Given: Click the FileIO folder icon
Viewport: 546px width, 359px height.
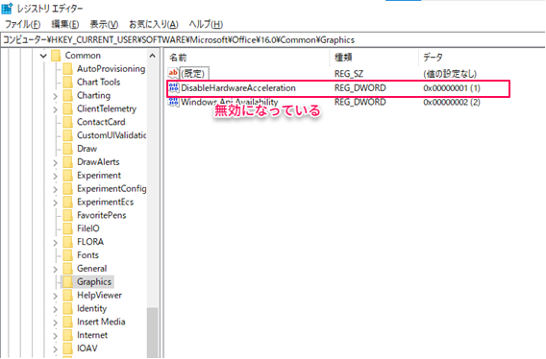Looking at the screenshot, I should tap(68, 228).
